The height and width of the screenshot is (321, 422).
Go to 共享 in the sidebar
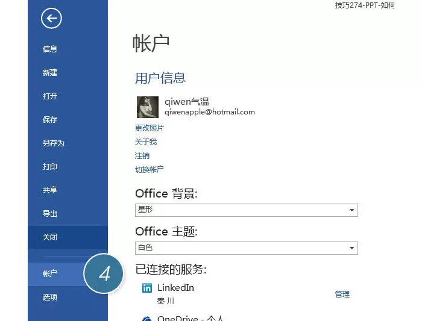click(50, 190)
